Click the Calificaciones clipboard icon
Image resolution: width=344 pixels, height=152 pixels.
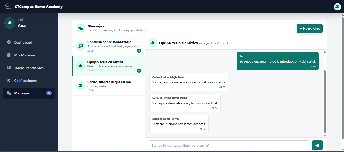point(9,81)
